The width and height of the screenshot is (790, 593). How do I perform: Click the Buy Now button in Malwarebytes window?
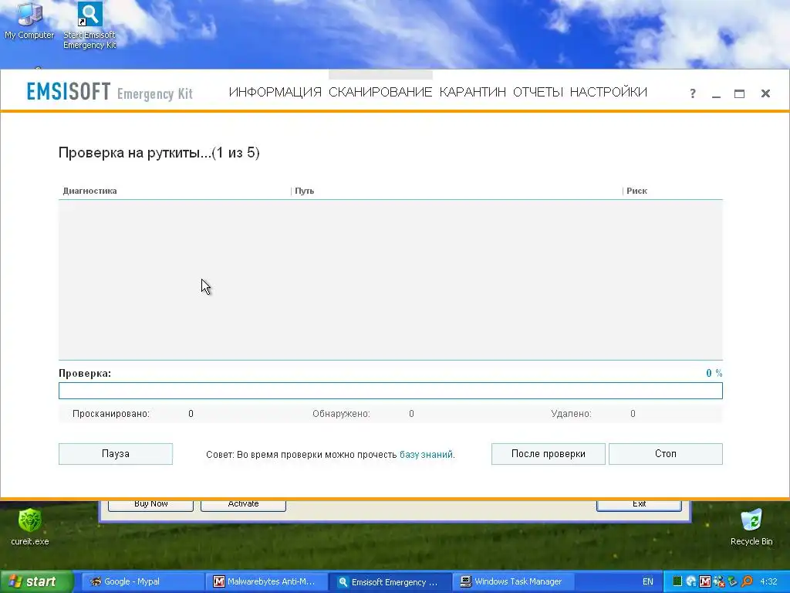[150, 504]
